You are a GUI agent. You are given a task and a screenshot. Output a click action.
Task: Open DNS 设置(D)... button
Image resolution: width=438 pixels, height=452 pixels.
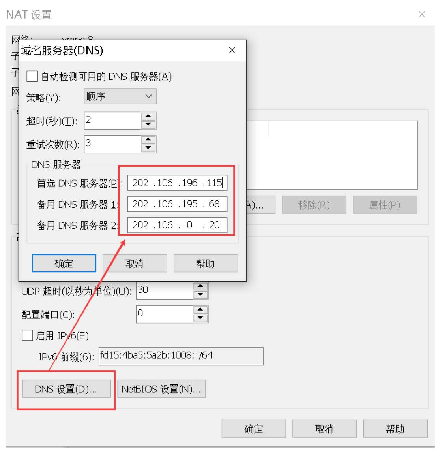coord(67,389)
